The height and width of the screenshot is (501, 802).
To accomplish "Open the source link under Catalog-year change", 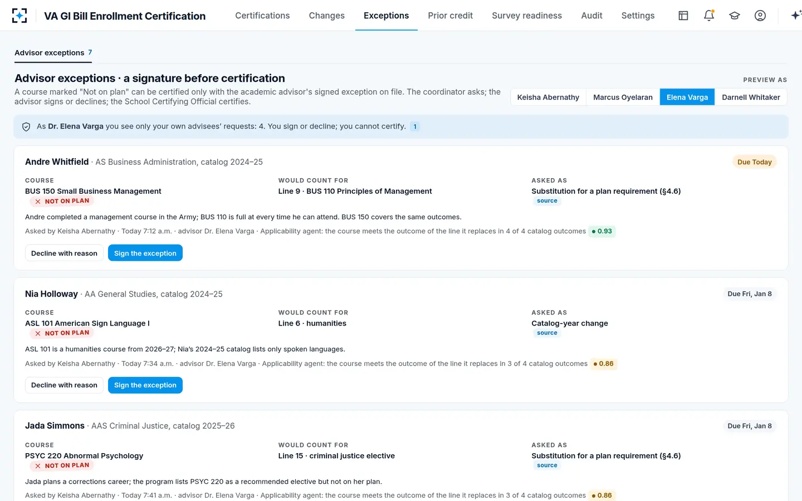I will pos(547,333).
